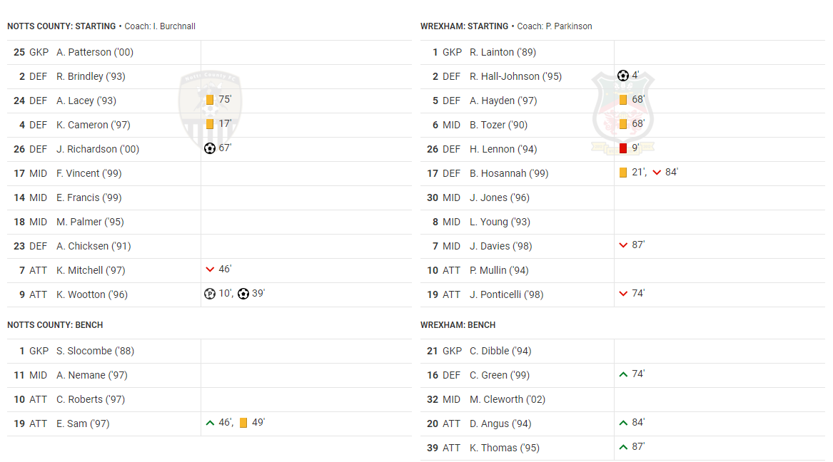Open goalkeeper A. Patterson's profile
The image size is (833, 462).
(94, 52)
